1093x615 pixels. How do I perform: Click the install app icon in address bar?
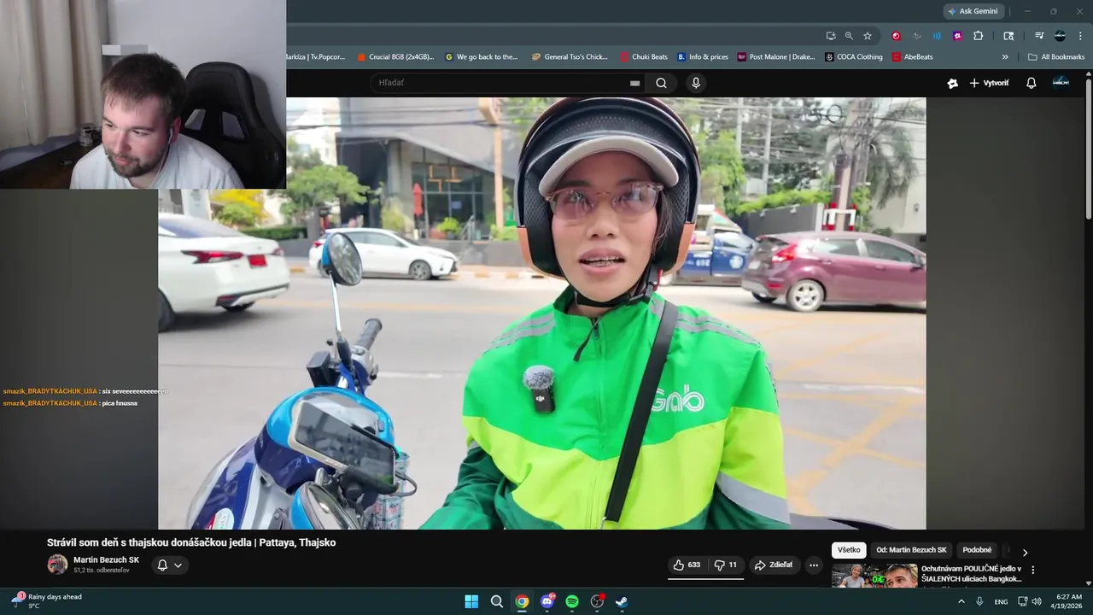point(831,36)
